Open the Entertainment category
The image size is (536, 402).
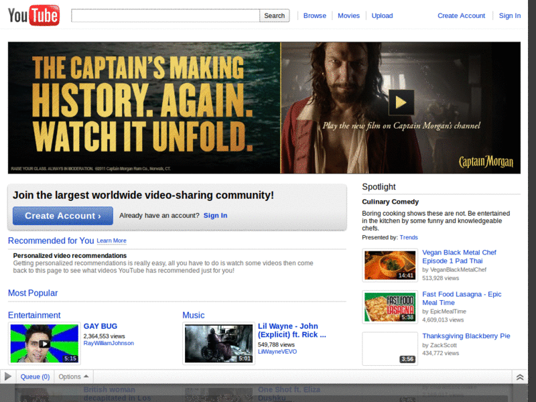pos(34,315)
